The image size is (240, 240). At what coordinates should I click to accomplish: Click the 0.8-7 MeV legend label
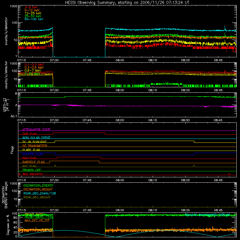pyautogui.click(x=33, y=70)
